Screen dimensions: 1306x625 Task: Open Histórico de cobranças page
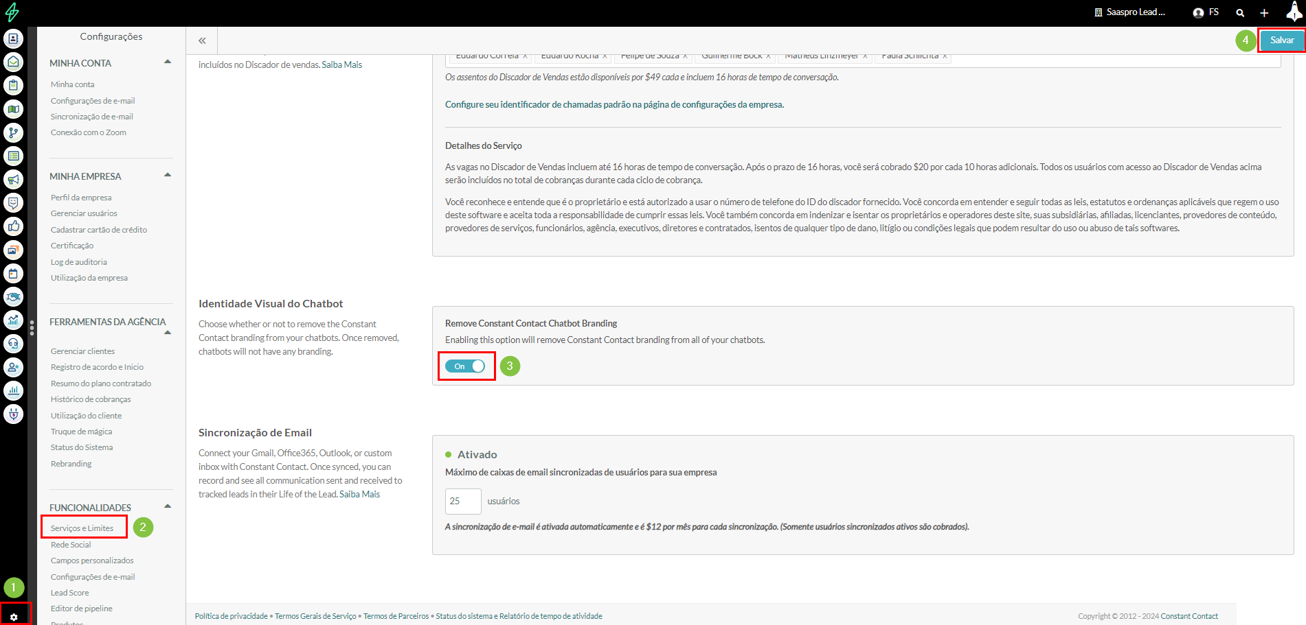point(90,399)
